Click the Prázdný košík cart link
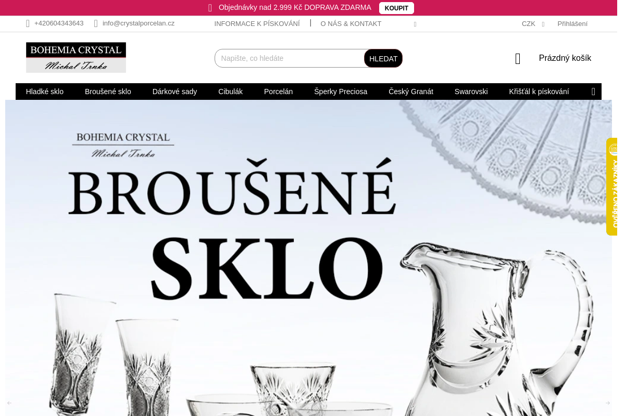This screenshot has width=625, height=416. point(565,58)
